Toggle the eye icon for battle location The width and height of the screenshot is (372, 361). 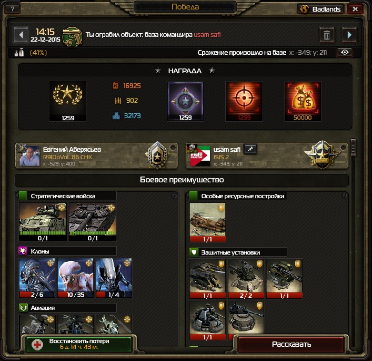(345, 52)
